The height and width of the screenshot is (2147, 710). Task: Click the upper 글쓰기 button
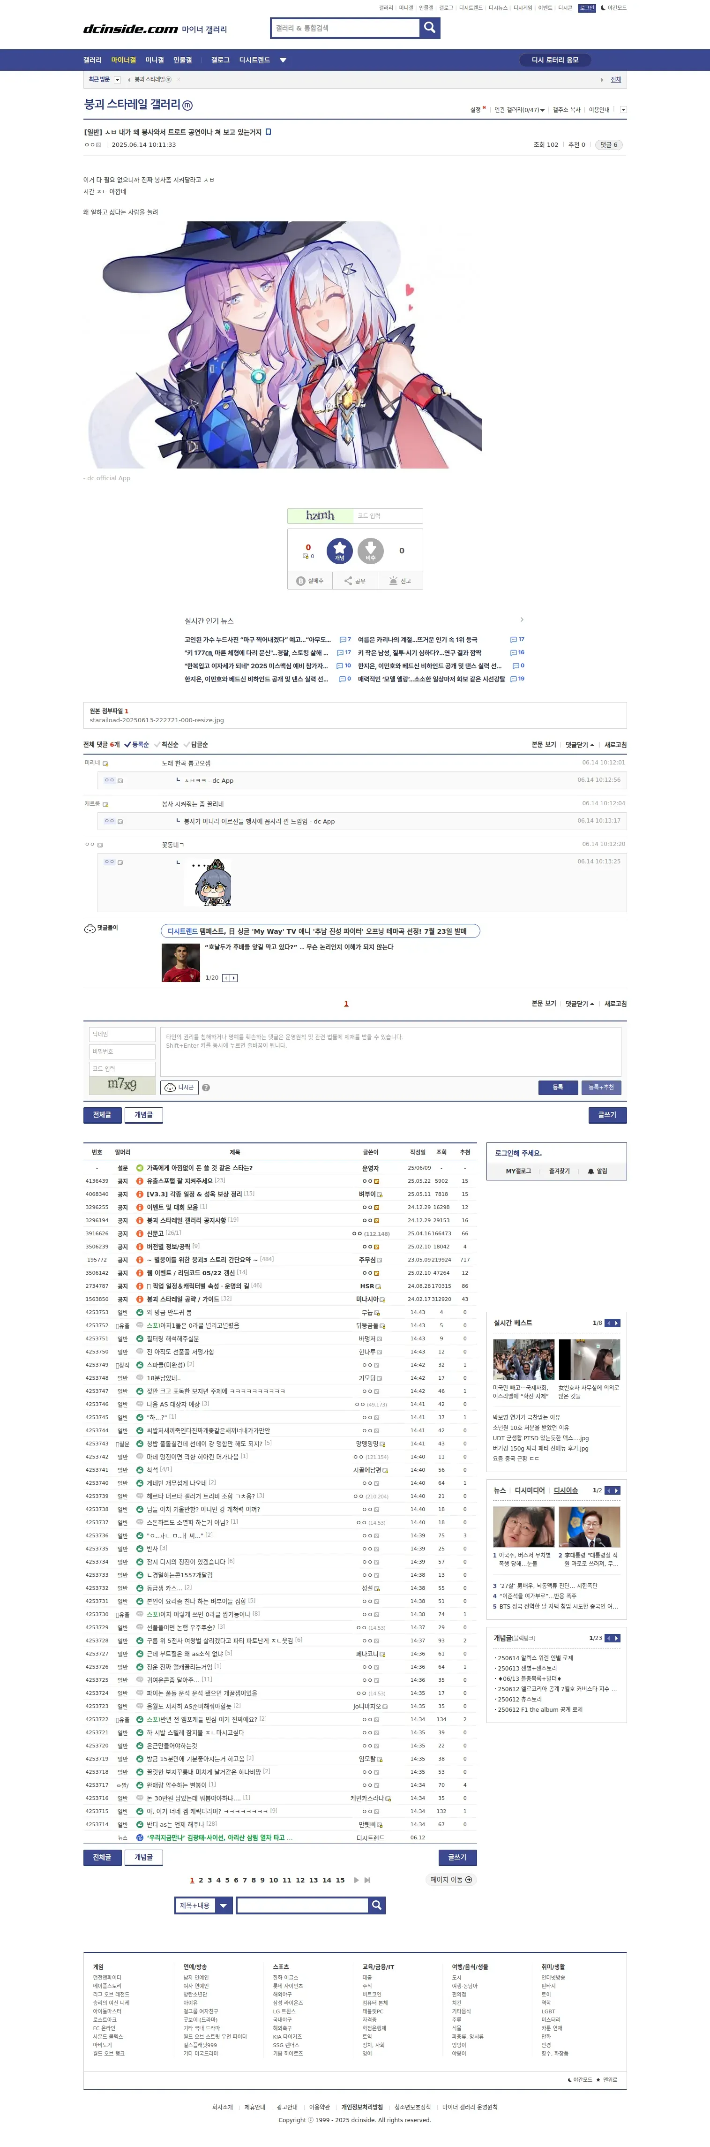pos(607,1115)
